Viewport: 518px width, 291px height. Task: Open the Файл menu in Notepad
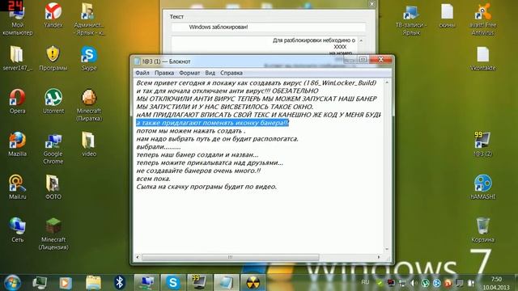pyautogui.click(x=142, y=73)
